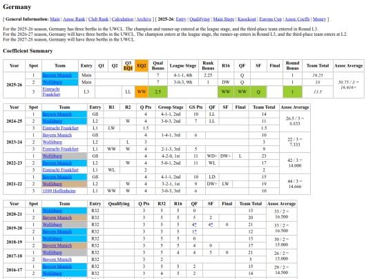The height and width of the screenshot is (279, 373).
Task: Select the orange 'EQ2' column header
Action: point(142,65)
